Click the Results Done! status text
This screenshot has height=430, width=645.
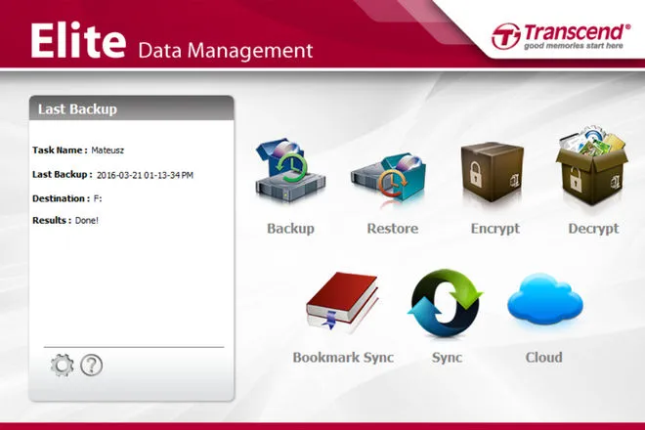86,221
